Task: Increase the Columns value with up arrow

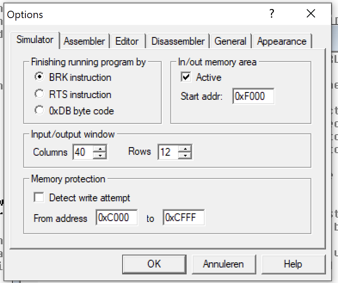Action: (100, 148)
